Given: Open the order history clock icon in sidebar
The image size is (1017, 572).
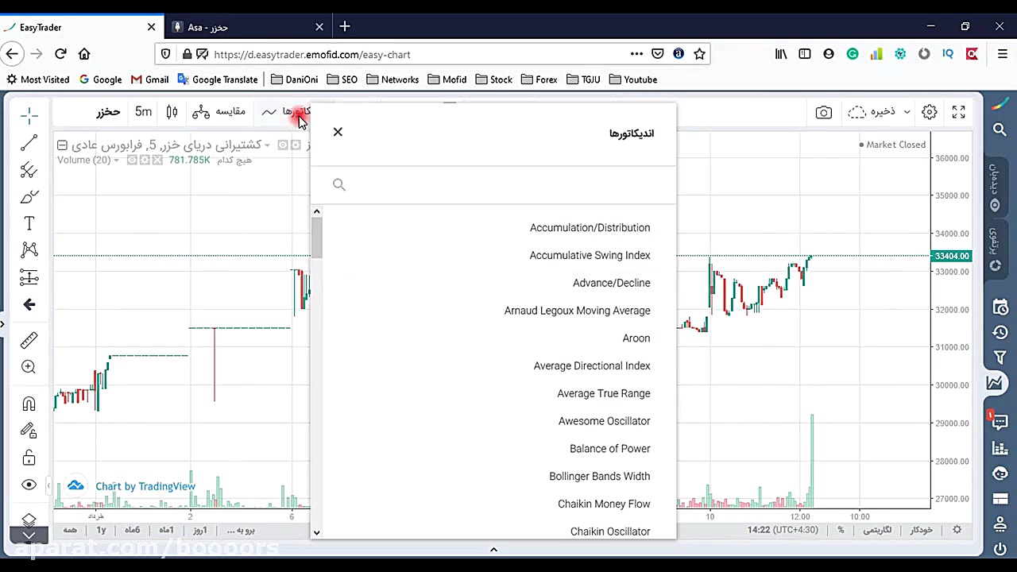Looking at the screenshot, I should coord(1000,332).
